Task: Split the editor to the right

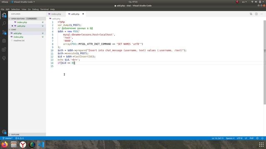Action: click(x=256, y=14)
